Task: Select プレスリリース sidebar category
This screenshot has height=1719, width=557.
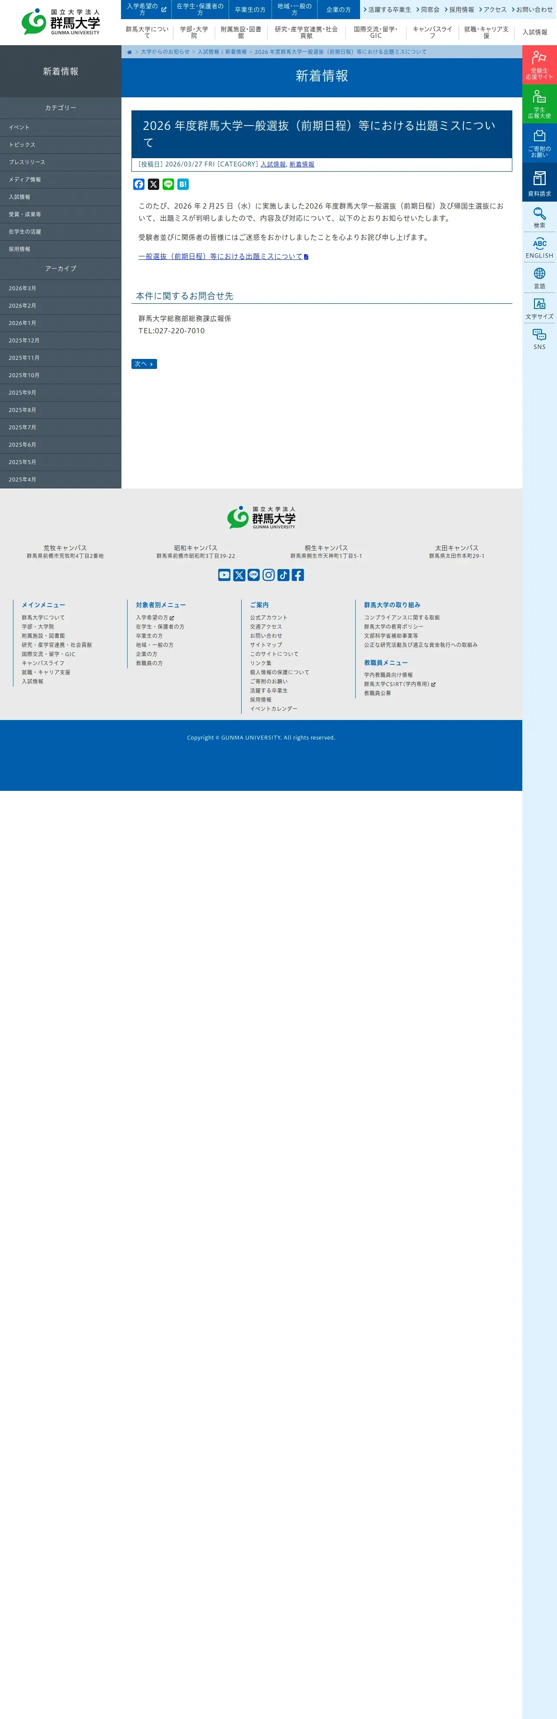Action: [x=61, y=162]
